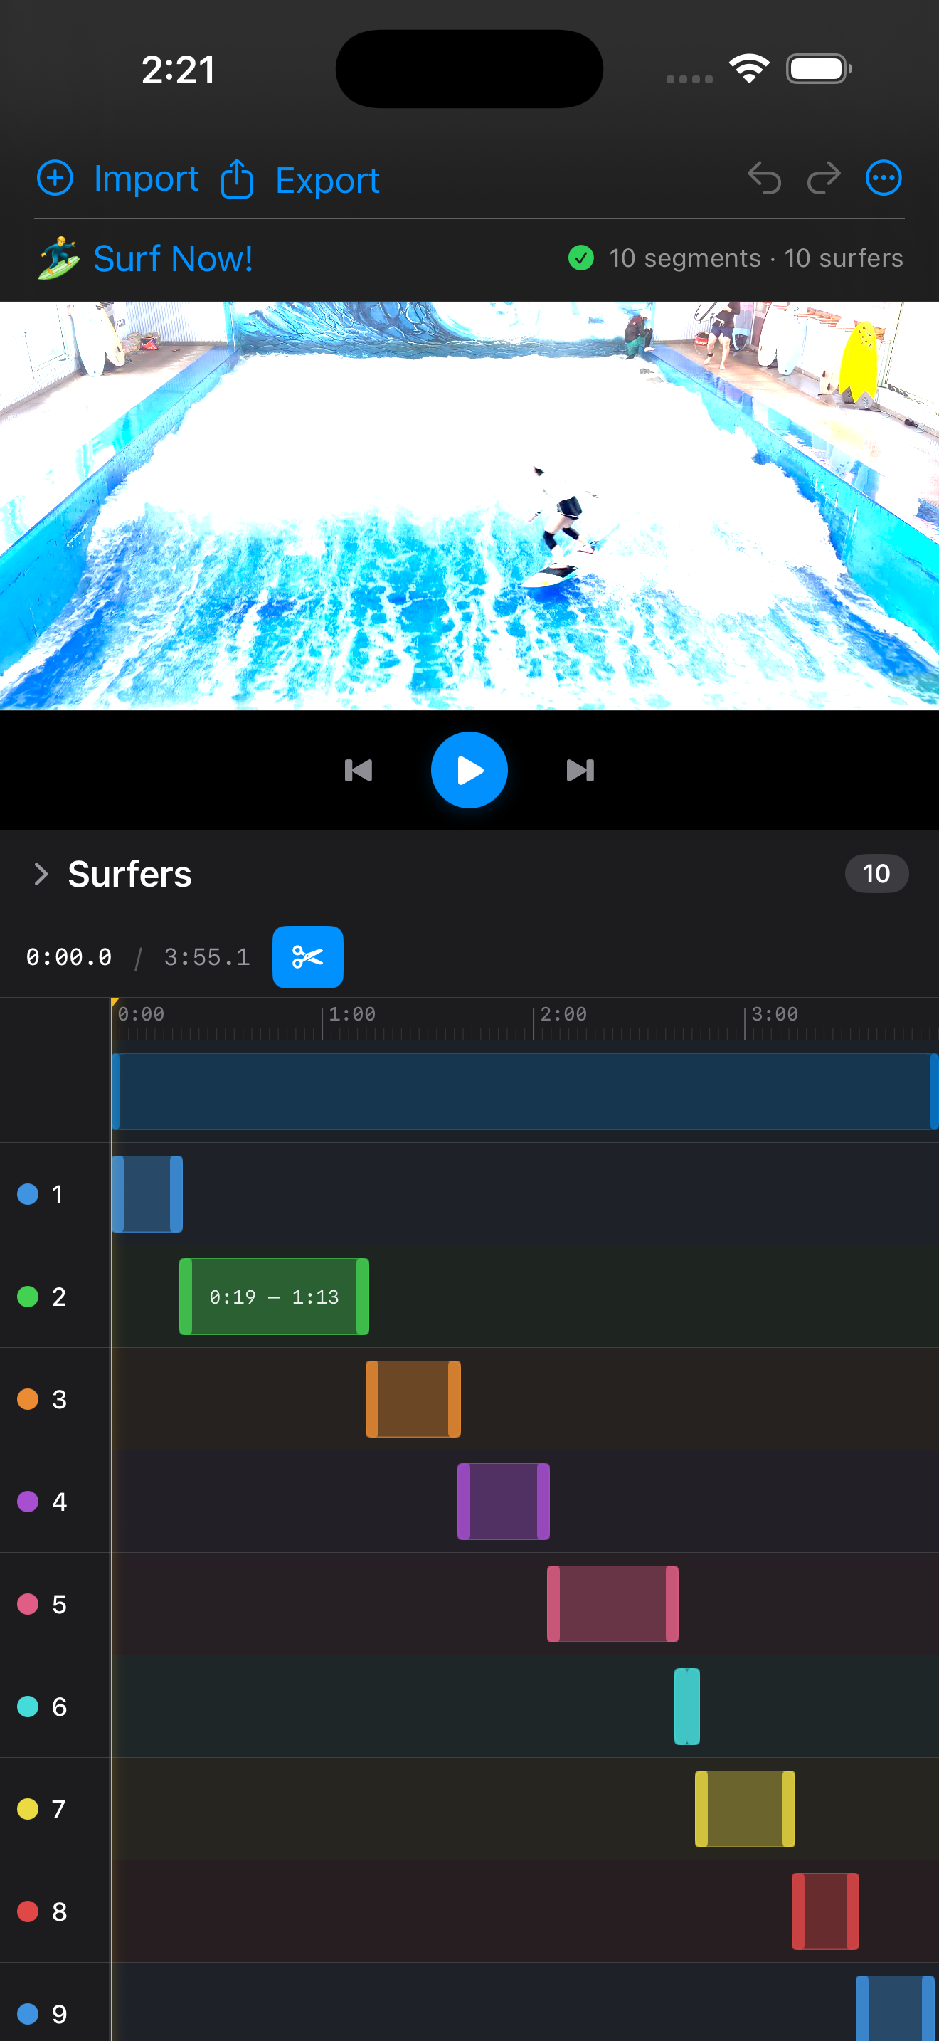This screenshot has height=2041, width=939.
Task: Tap the 1:00 timeline ruler mark
Action: [x=352, y=1014]
